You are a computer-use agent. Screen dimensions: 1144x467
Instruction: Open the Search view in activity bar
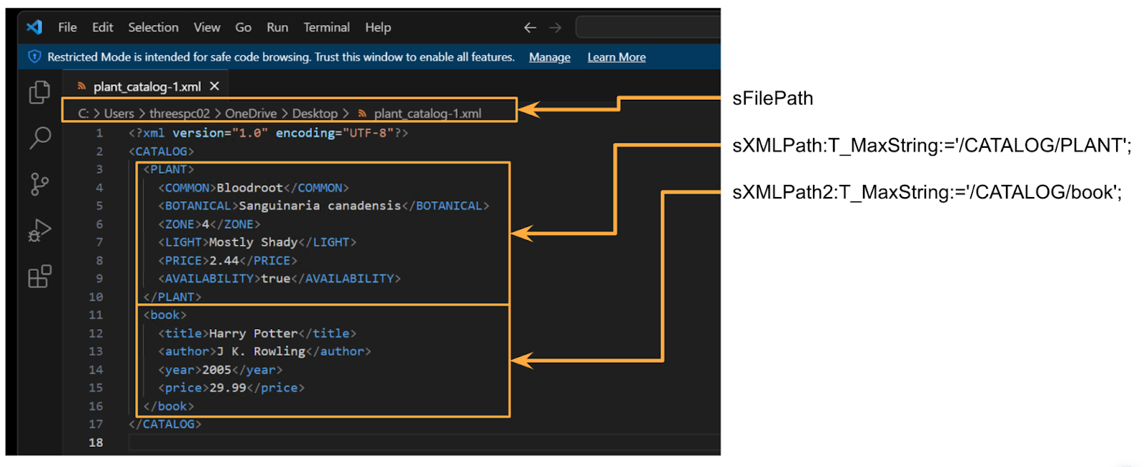pos(40,138)
